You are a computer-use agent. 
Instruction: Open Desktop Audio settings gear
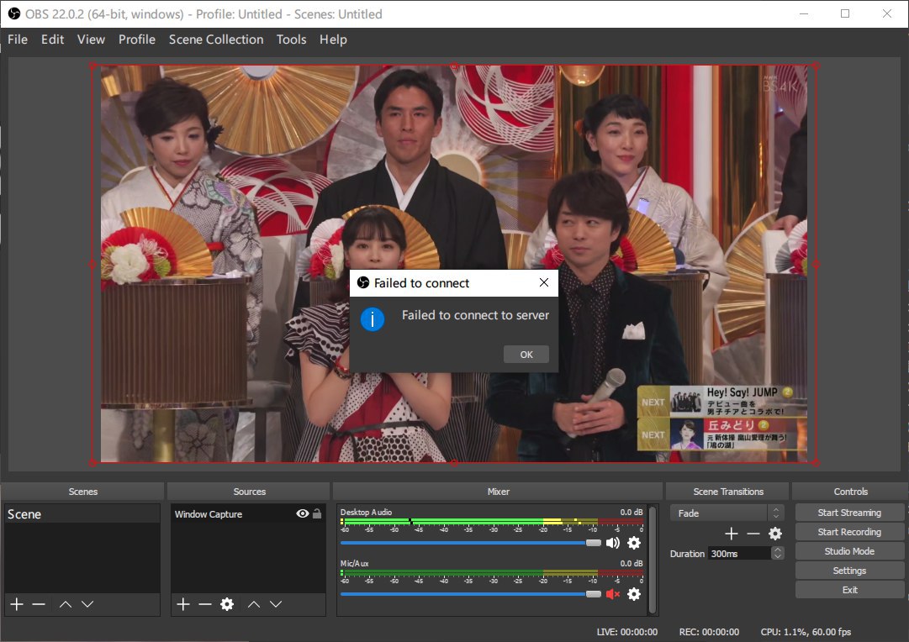pyautogui.click(x=634, y=543)
